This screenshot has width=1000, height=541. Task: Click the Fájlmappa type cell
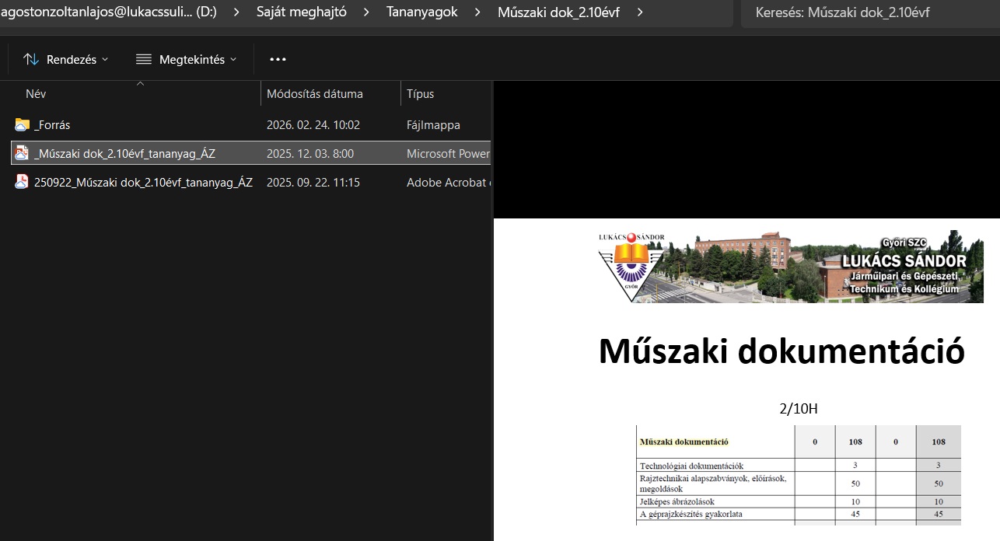(x=433, y=124)
